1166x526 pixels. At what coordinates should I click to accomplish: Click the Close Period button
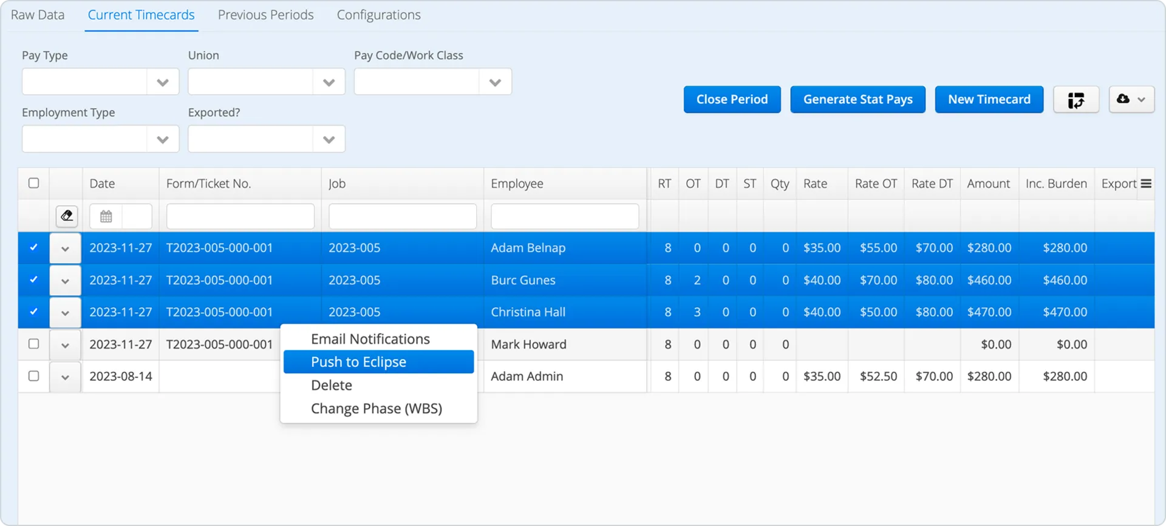point(732,99)
